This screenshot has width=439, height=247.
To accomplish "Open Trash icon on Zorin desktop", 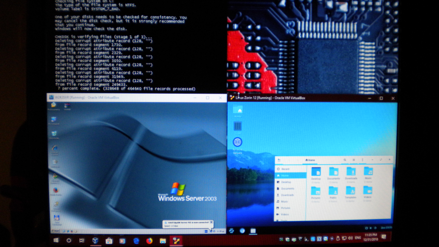I will (x=238, y=128).
